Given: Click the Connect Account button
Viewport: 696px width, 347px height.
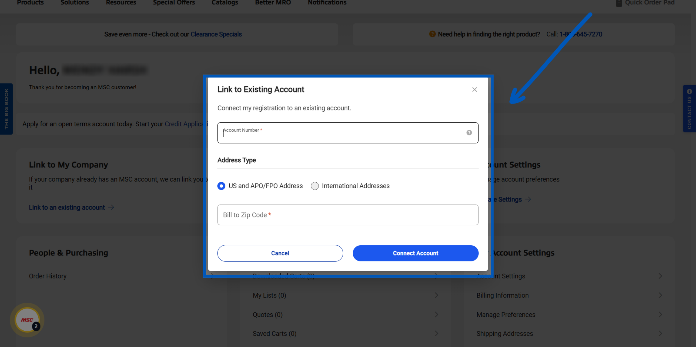Looking at the screenshot, I should tap(415, 253).
